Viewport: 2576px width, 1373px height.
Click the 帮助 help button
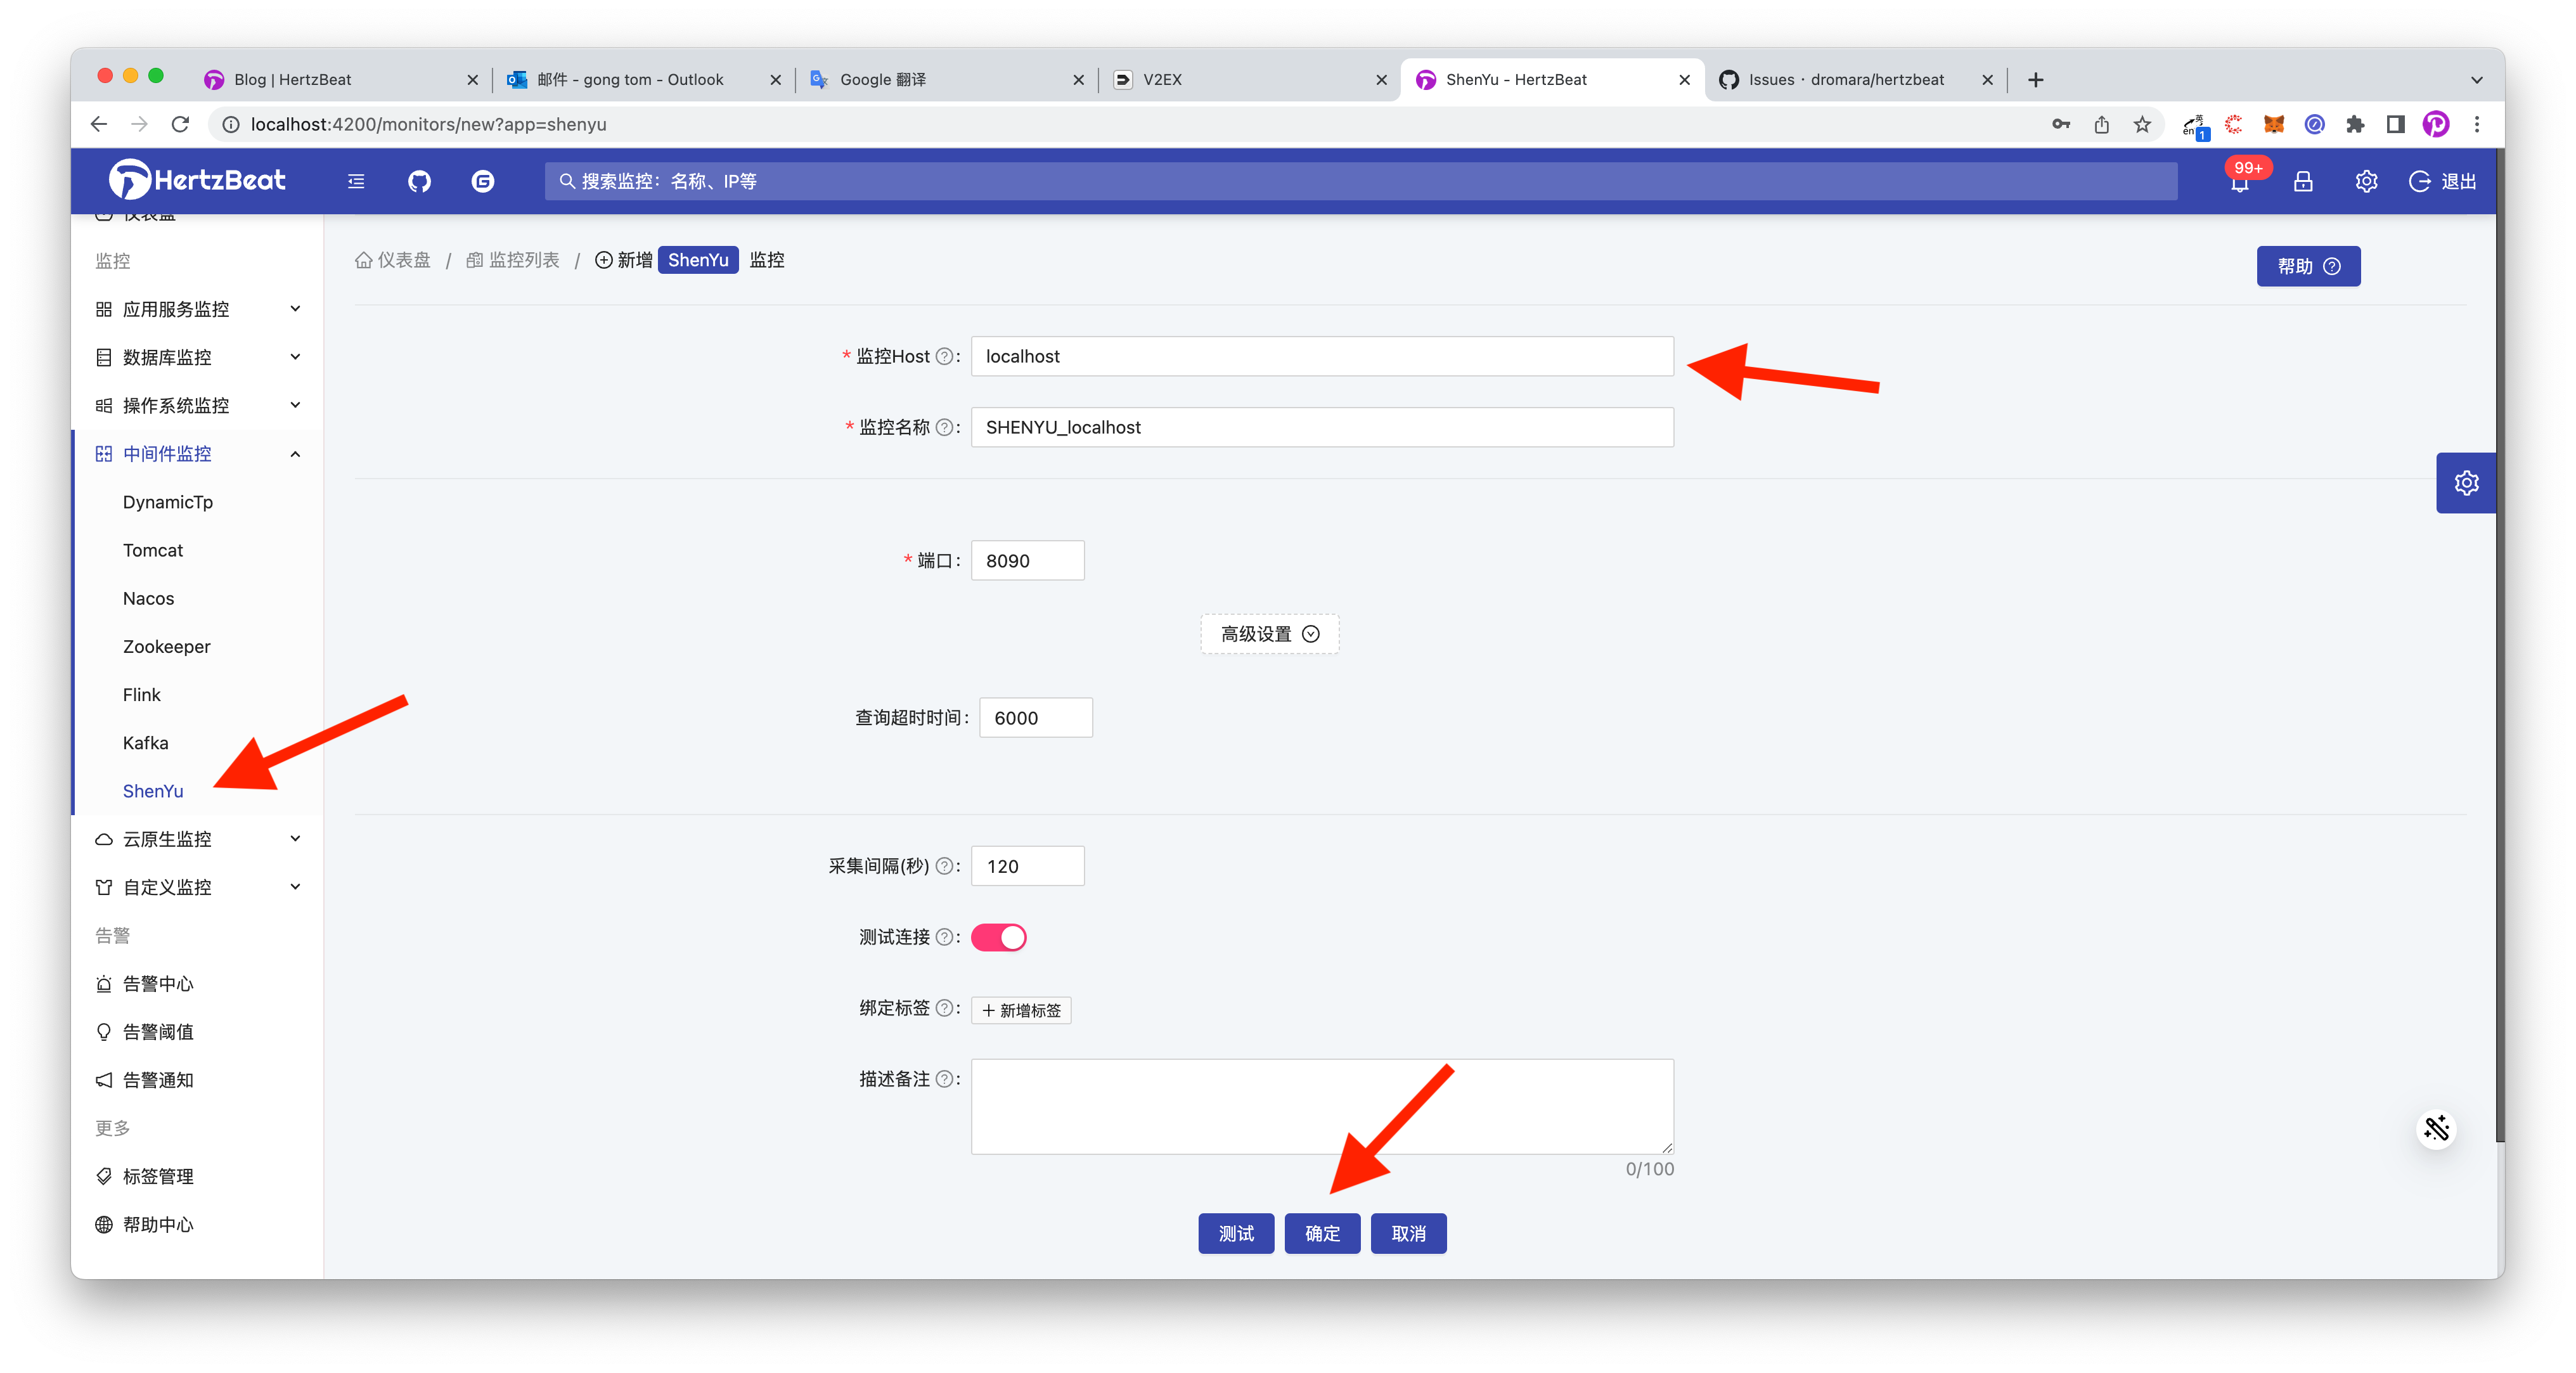tap(2308, 266)
